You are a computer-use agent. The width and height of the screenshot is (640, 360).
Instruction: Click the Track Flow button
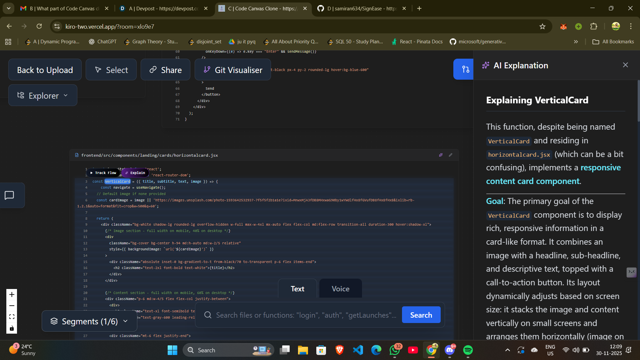[x=103, y=173]
